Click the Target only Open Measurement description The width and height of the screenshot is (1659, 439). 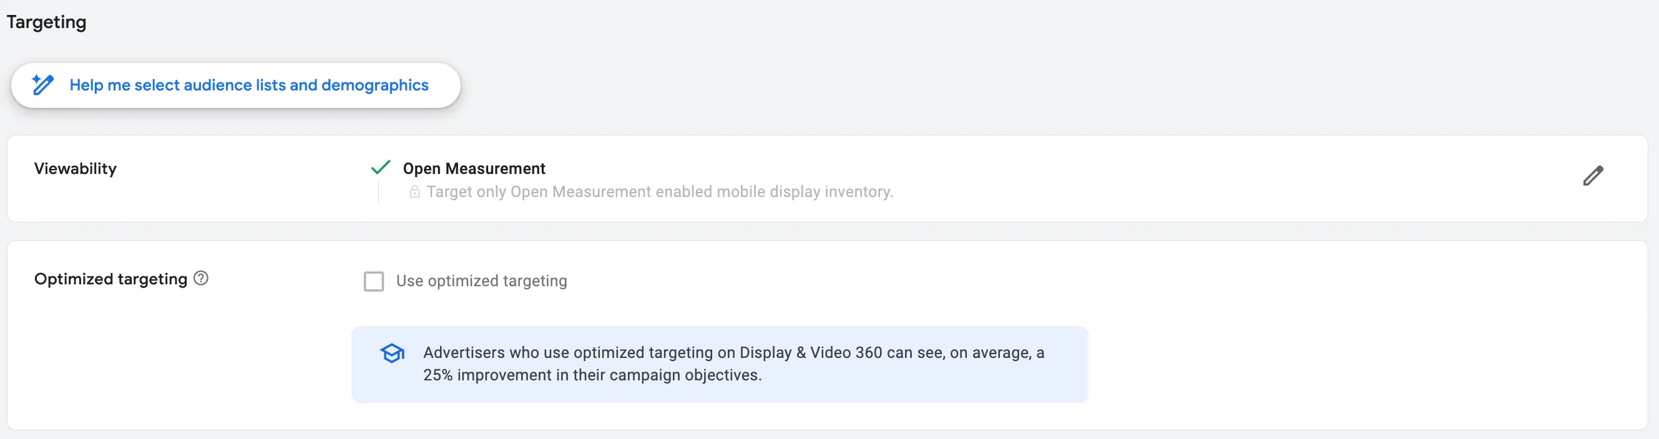660,192
